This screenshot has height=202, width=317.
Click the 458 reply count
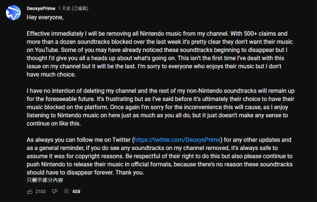coord(76,191)
